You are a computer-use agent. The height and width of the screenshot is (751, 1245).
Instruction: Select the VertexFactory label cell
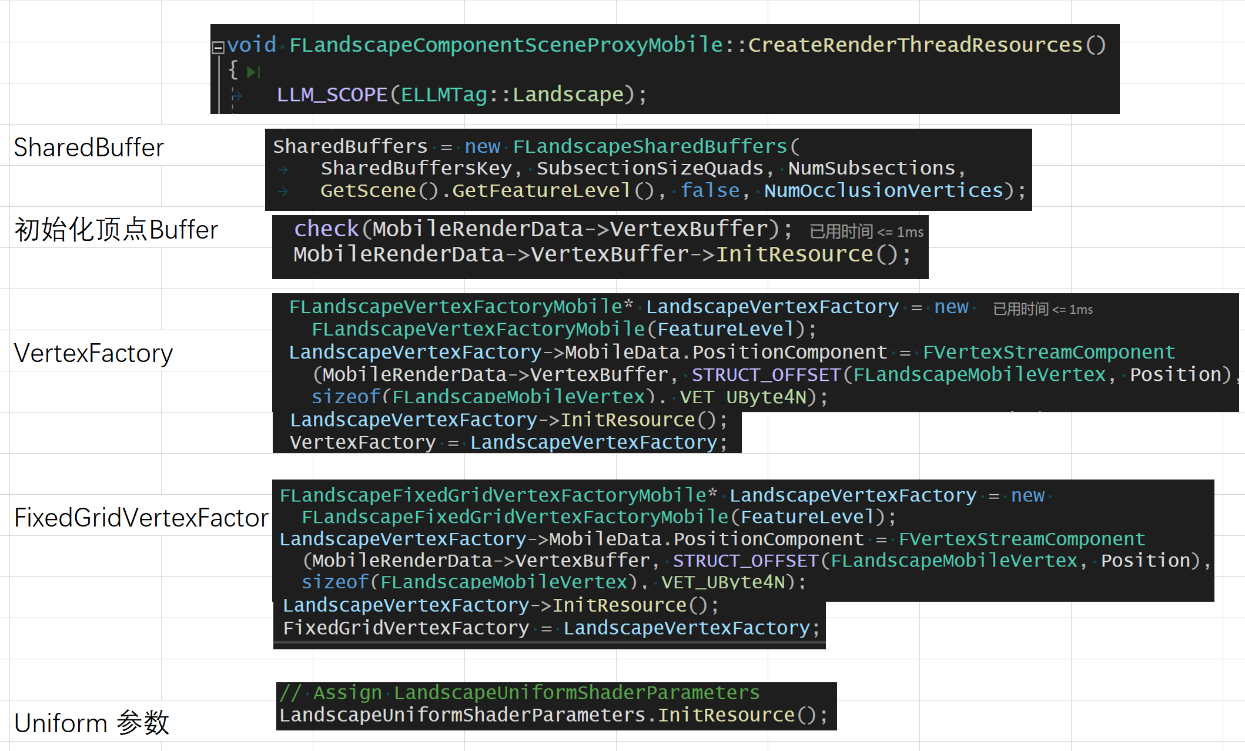click(x=93, y=353)
